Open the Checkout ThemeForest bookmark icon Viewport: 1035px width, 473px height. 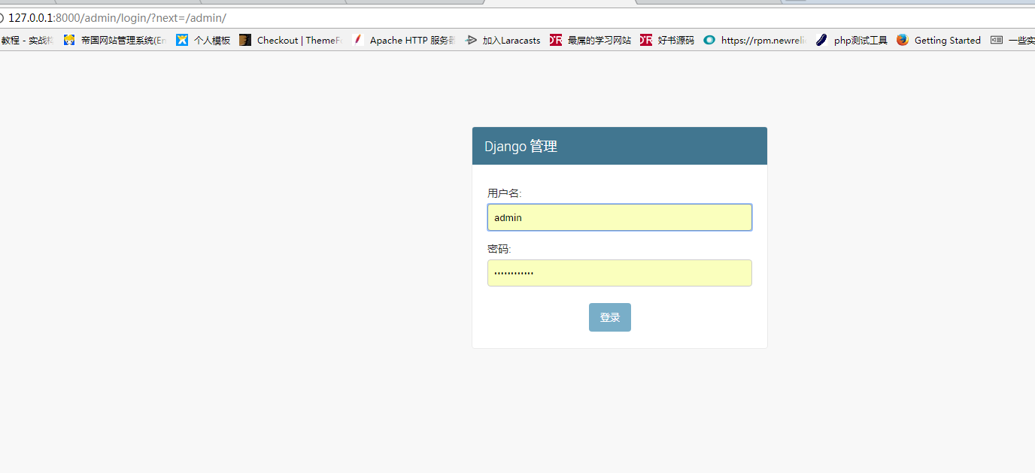pos(245,41)
